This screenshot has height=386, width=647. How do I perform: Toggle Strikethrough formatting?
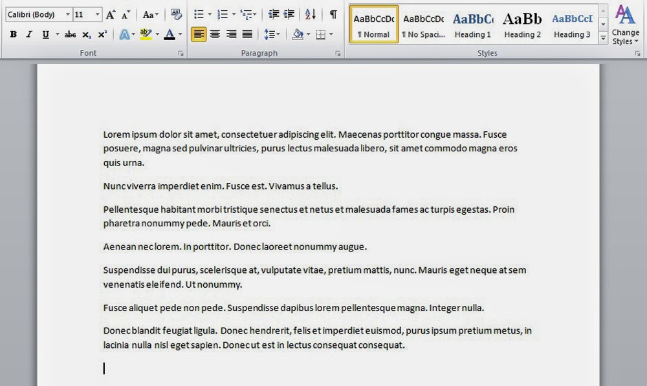tap(70, 34)
